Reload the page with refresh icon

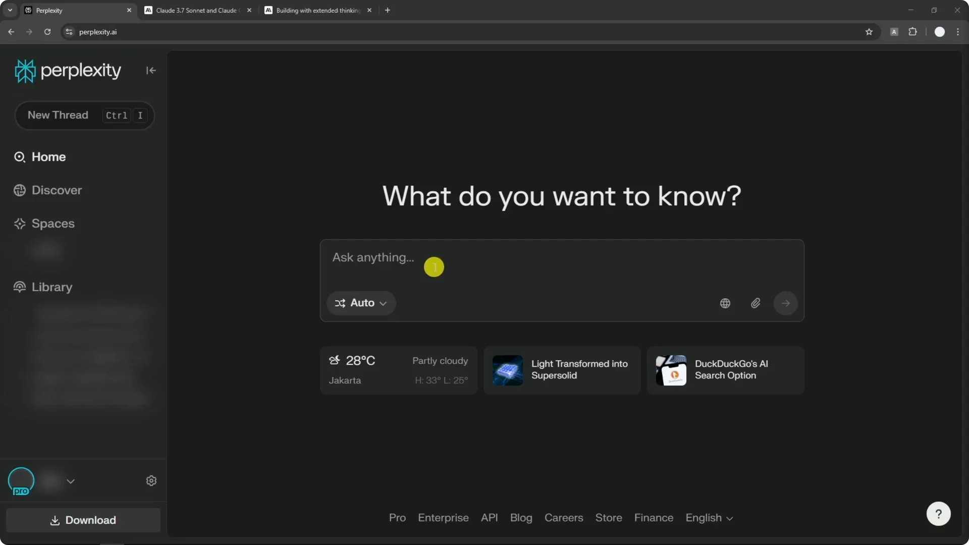tap(47, 32)
